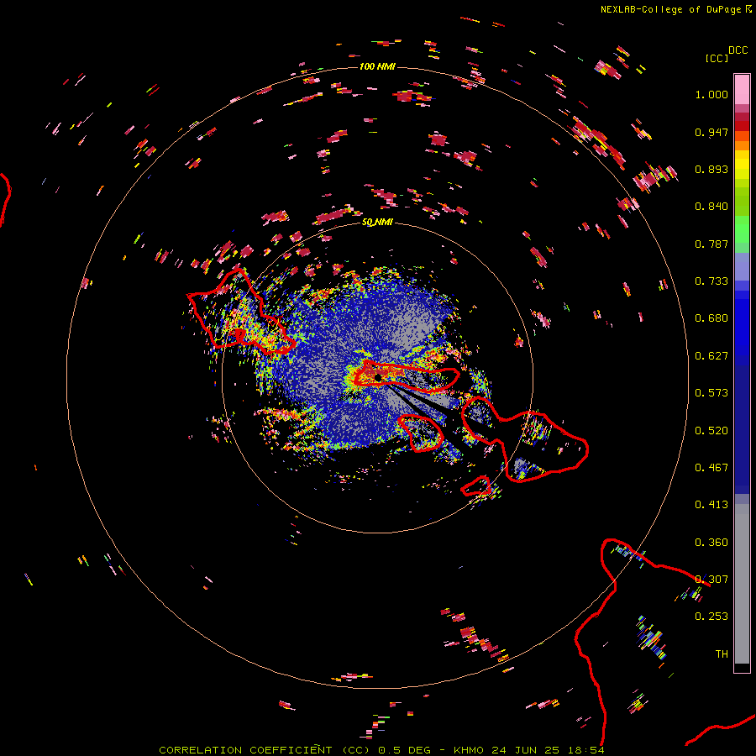Click the CORRELATION COEFFICIENT caption text
The height and width of the screenshot is (756, 756).
point(245,750)
